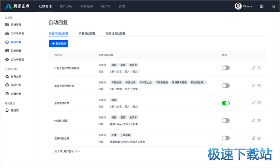Screen dimensions: 280x168
Task: Edit the 互联网创业期 rule
Action: (x=253, y=138)
